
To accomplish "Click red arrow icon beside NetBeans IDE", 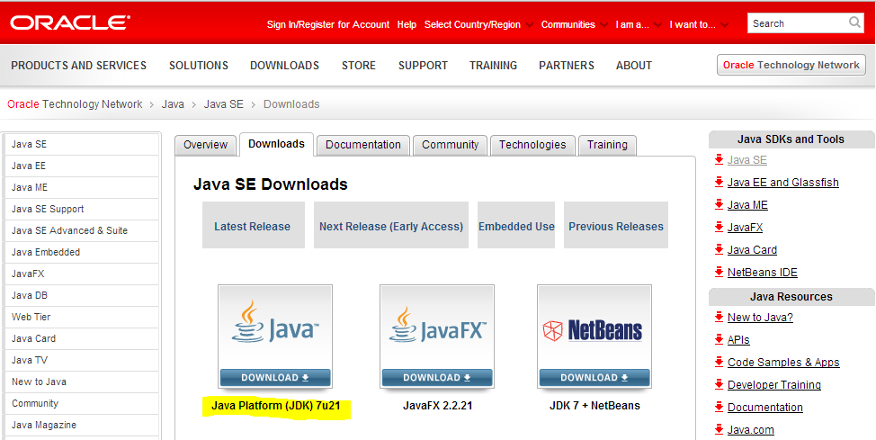I will (x=719, y=273).
